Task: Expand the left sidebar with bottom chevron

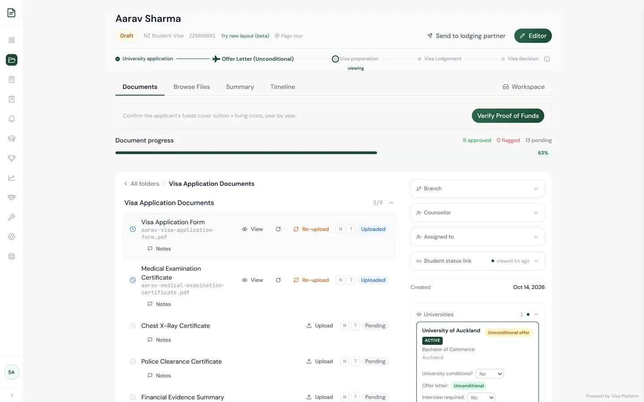Action: (x=12, y=395)
